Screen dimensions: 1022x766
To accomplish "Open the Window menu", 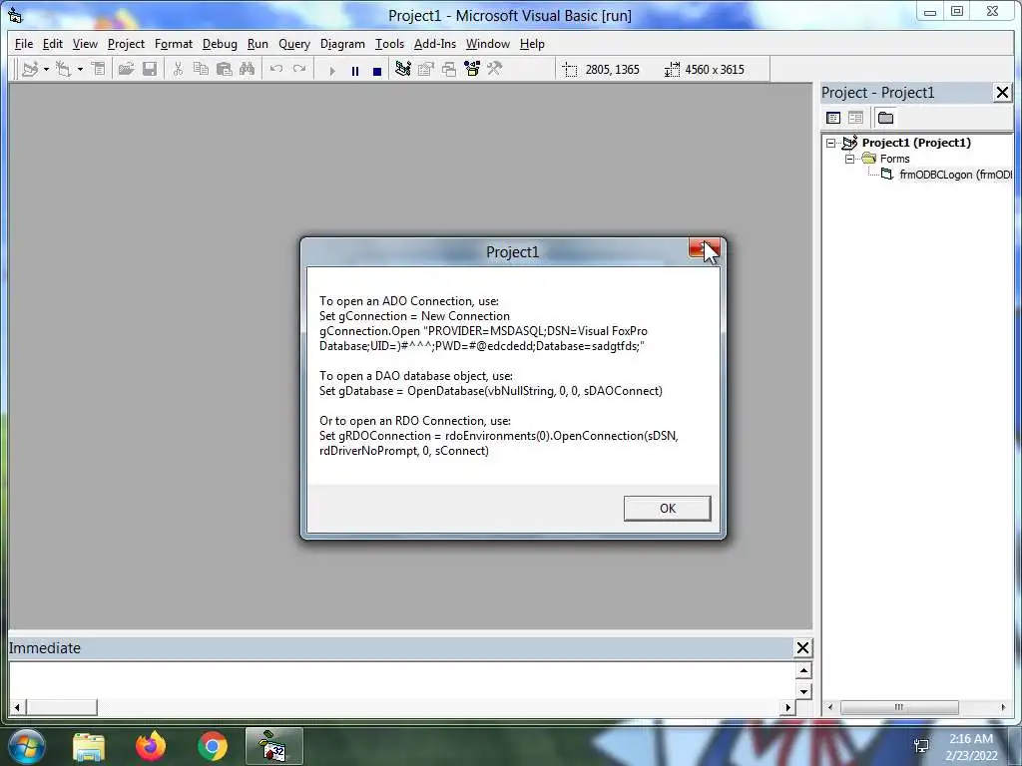I will pyautogui.click(x=487, y=44).
